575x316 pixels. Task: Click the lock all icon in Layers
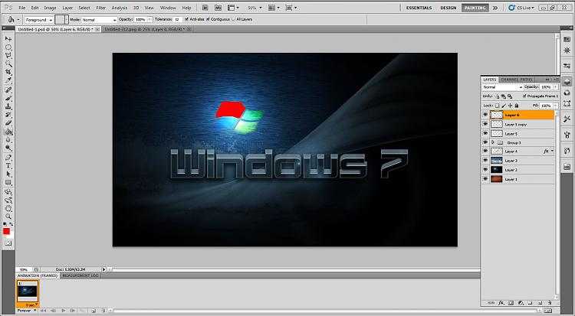tap(517, 106)
